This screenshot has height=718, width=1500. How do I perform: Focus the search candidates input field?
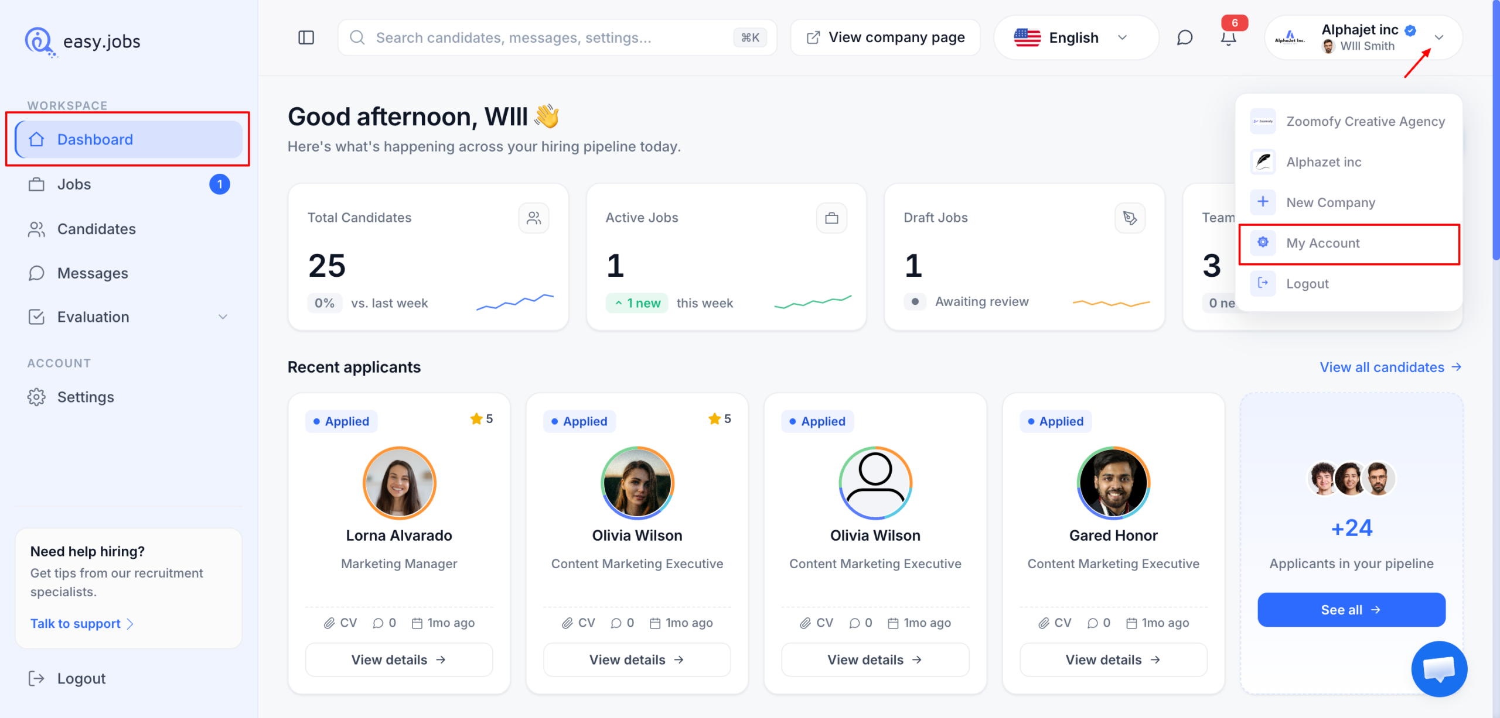click(x=557, y=38)
